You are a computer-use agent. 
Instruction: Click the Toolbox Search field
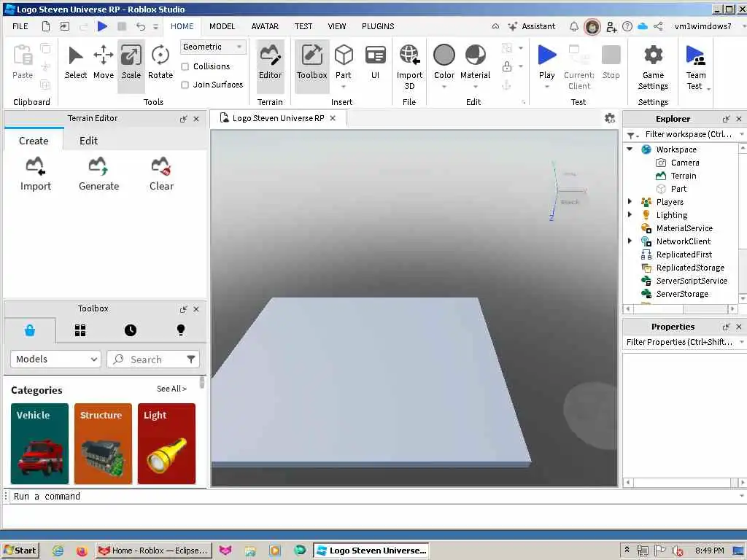coord(152,359)
